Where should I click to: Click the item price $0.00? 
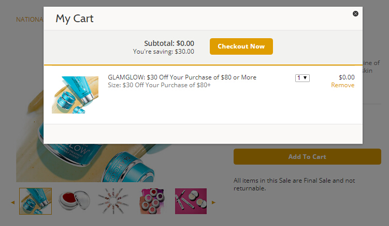347,77
